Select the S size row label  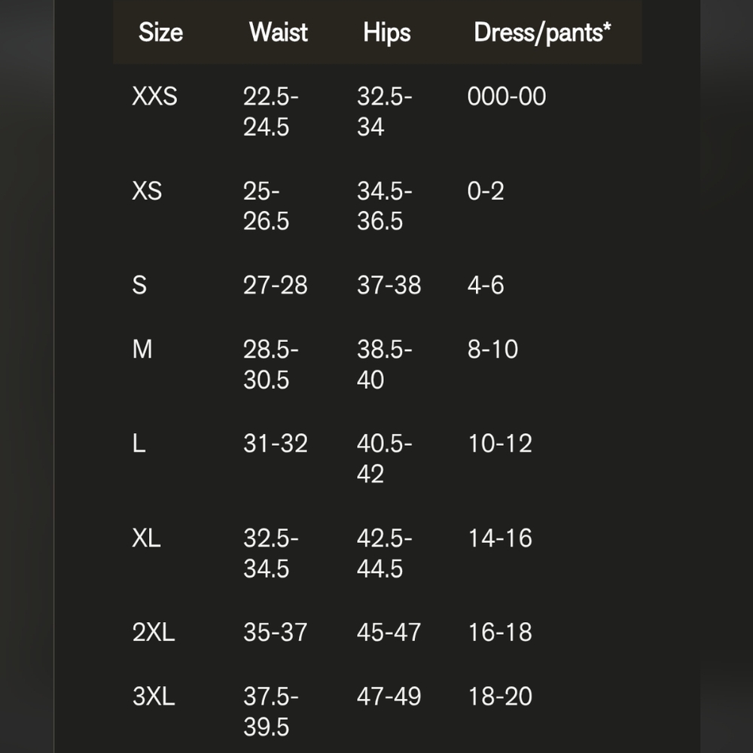pyautogui.click(x=139, y=285)
